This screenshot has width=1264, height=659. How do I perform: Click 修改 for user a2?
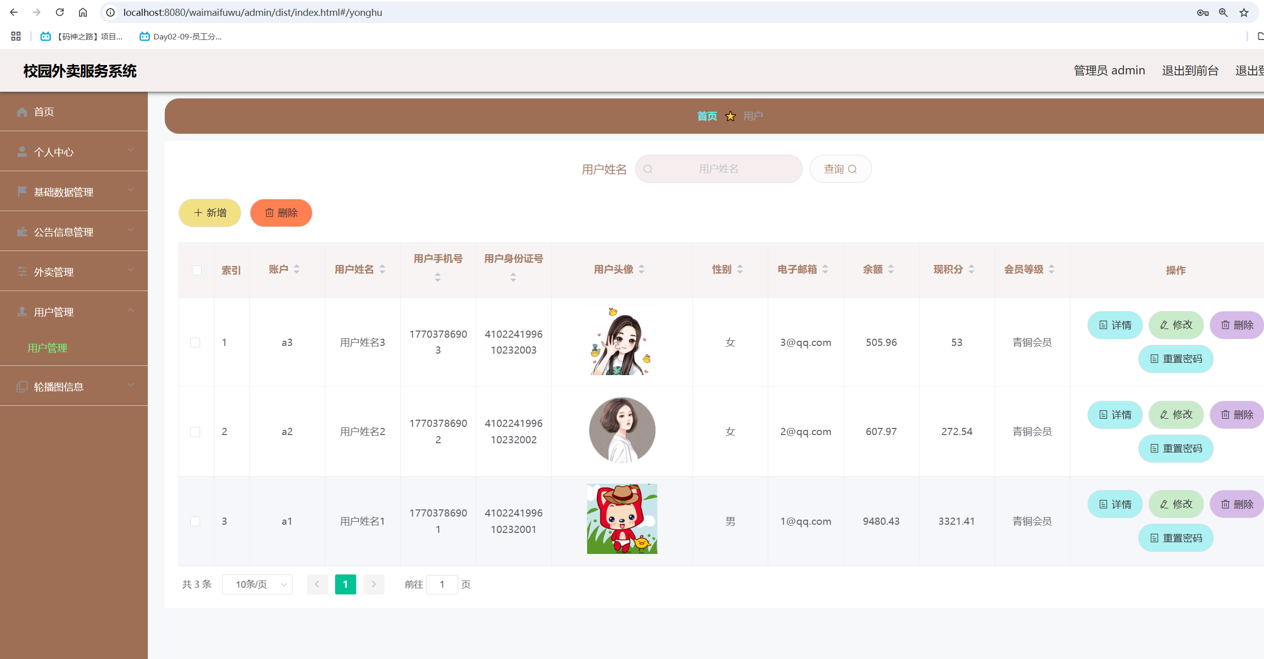tap(1176, 415)
